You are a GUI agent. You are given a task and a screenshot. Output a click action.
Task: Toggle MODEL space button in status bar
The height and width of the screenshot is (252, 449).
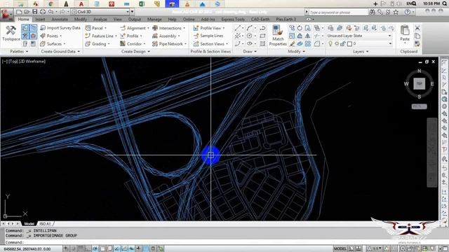tap(340, 248)
